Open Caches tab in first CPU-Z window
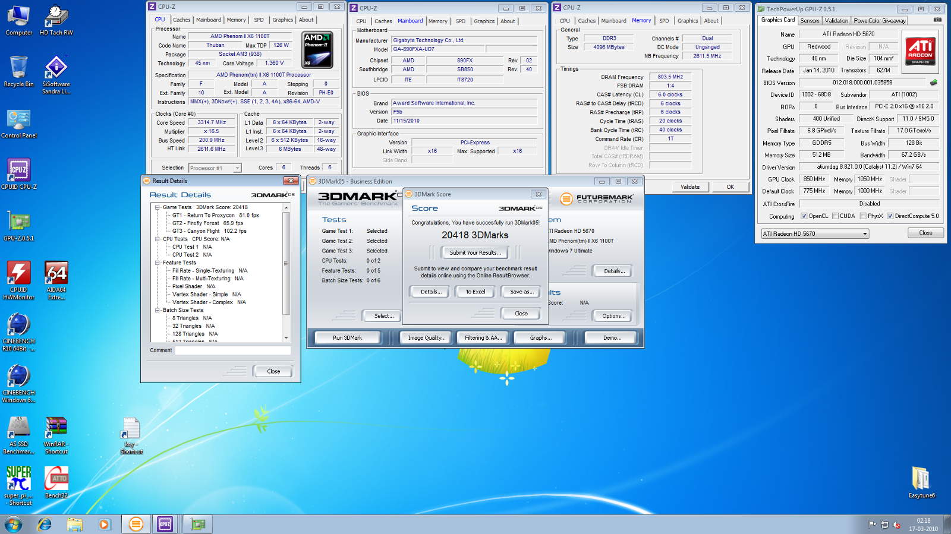Viewport: 951px width, 534px height. click(182, 20)
